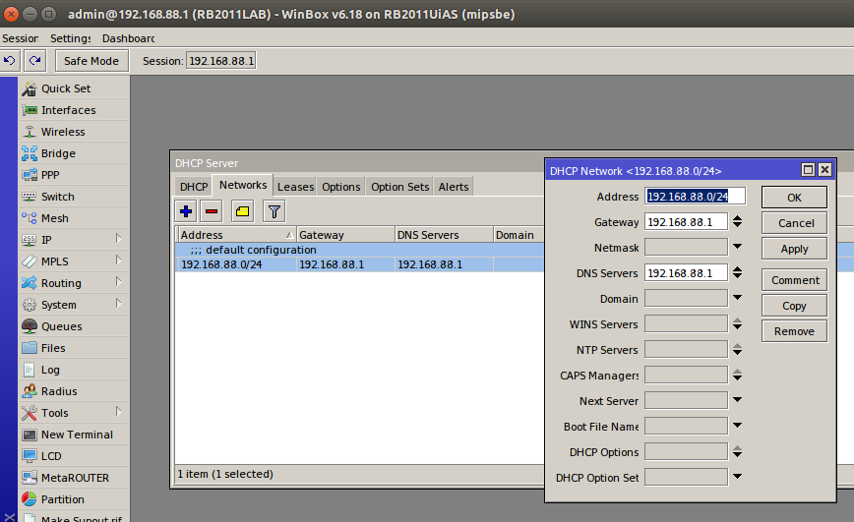Click the OK button
The height and width of the screenshot is (522, 854).
[794, 198]
